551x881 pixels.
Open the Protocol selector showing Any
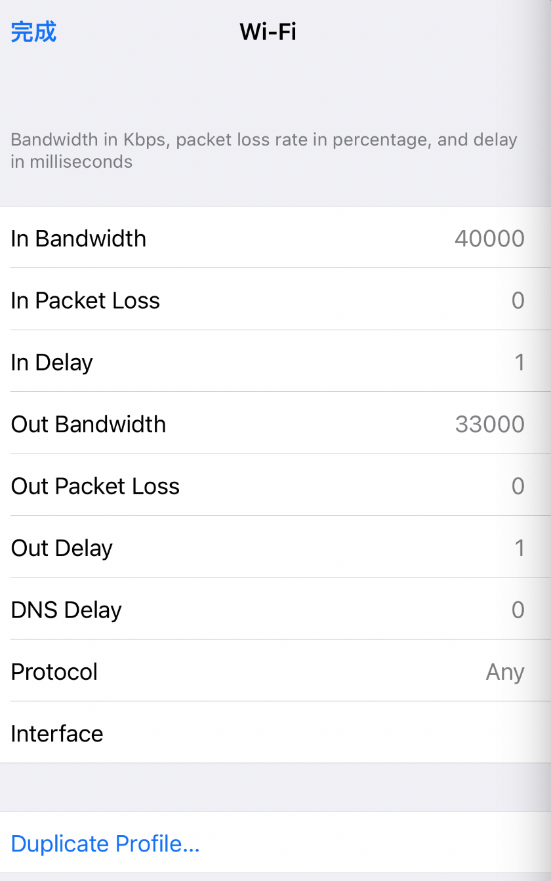[x=504, y=671]
